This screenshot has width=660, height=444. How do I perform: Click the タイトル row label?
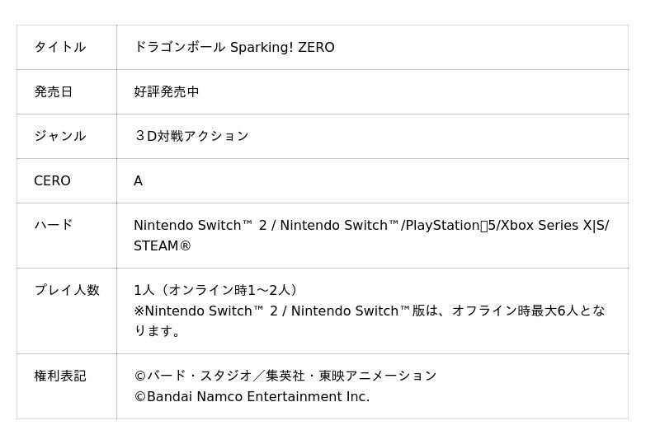click(59, 47)
